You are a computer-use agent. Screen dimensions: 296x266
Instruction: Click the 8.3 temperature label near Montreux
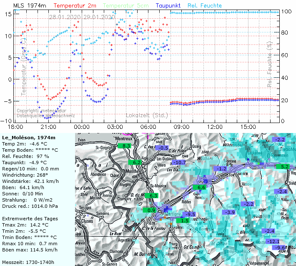pyautogui.click(x=124, y=146)
